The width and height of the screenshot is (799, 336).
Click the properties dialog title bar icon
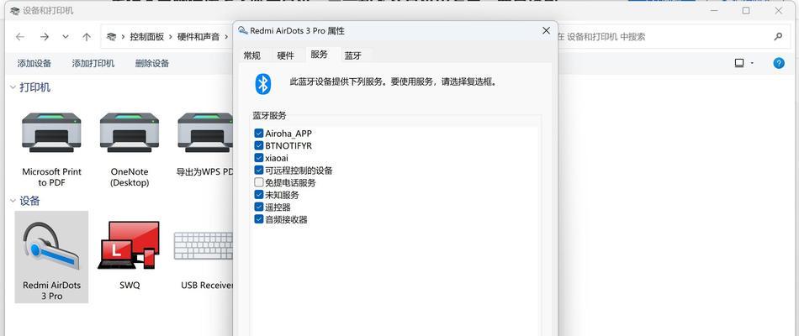[243, 30]
